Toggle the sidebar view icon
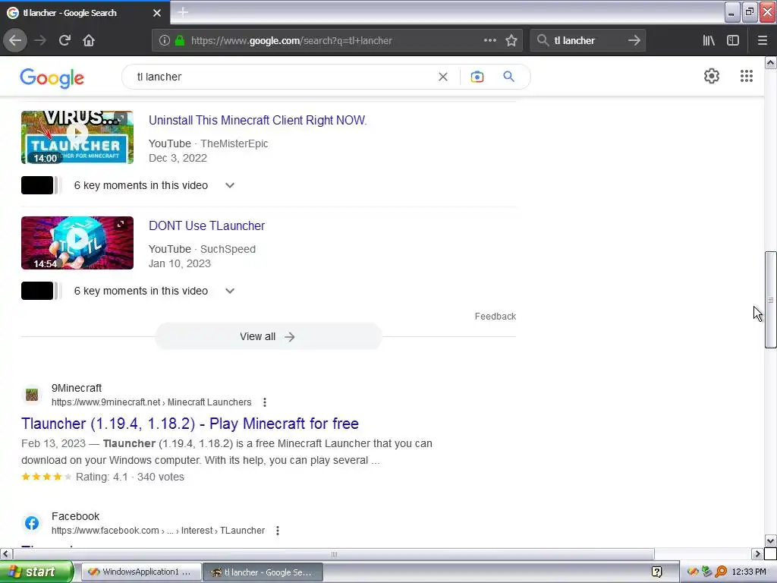This screenshot has width=777, height=583. [x=733, y=40]
